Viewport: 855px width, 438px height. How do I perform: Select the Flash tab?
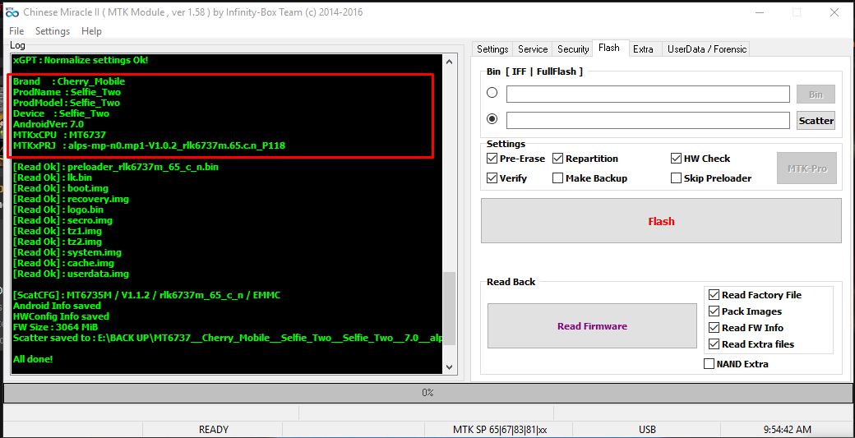pos(608,48)
